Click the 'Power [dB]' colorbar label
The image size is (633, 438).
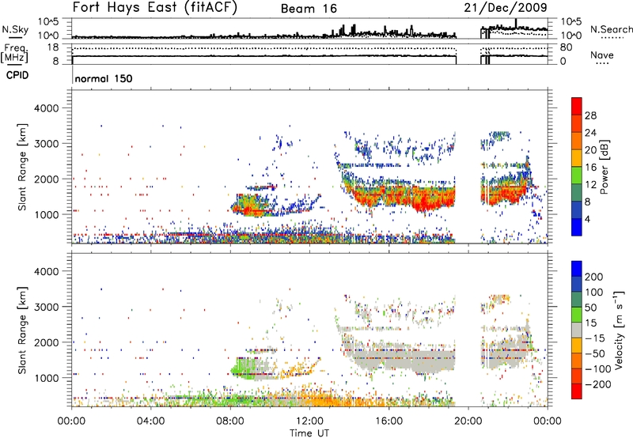click(x=605, y=167)
